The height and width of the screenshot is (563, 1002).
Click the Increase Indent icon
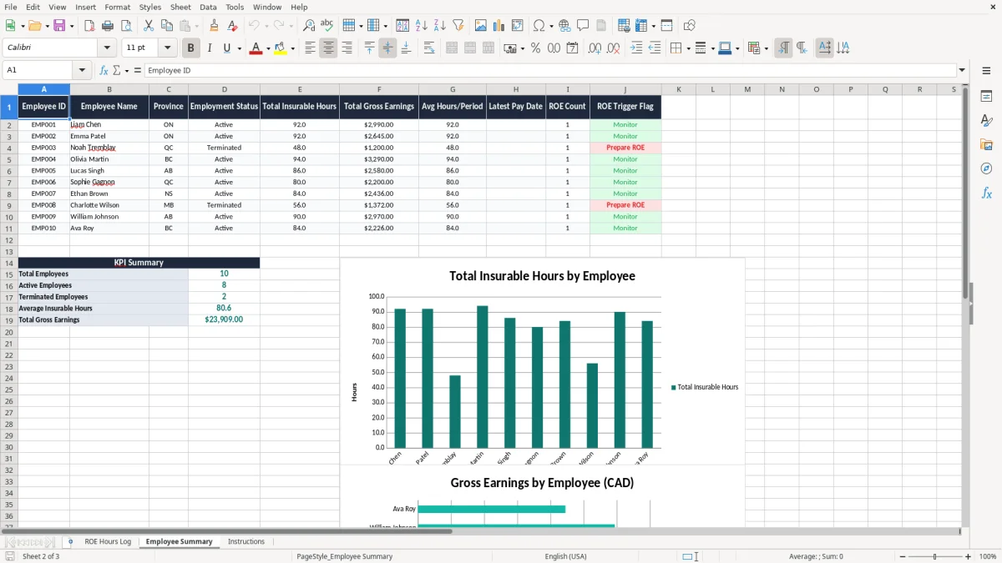click(x=636, y=48)
